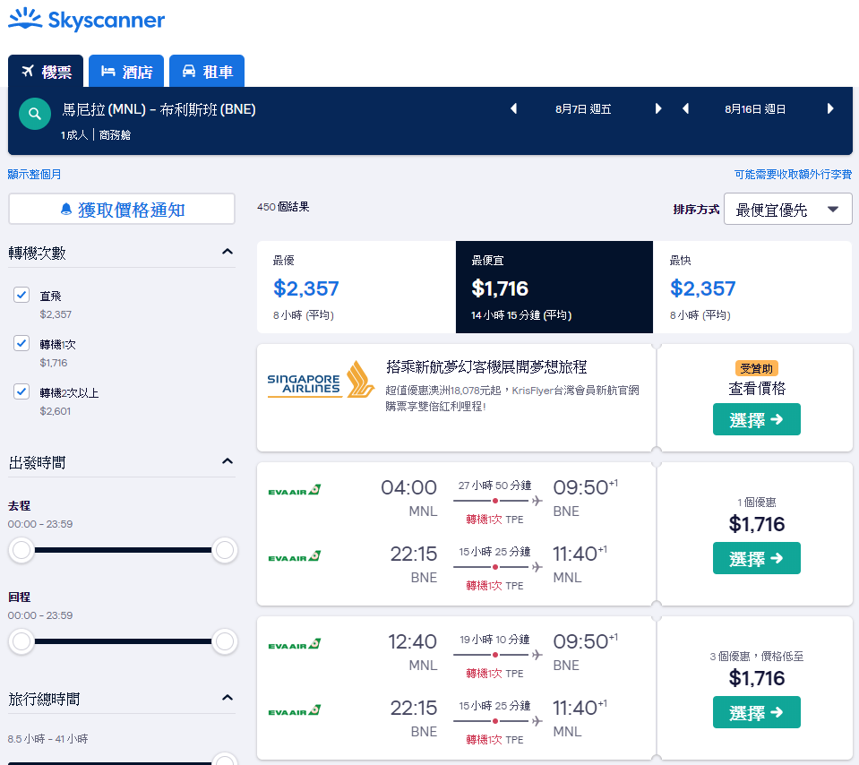Viewport: 859px width, 765px height.
Task: Open the 顯示整個月 link
Action: (35, 175)
